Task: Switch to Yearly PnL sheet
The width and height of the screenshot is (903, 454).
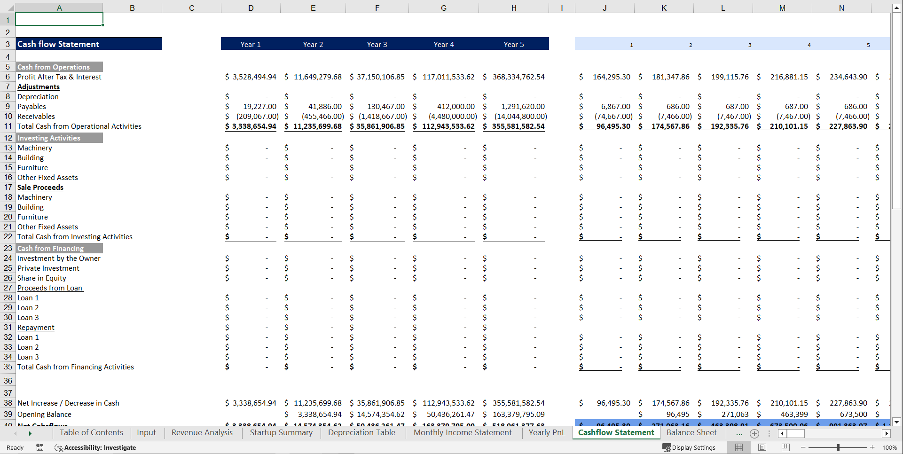Action: (x=547, y=432)
